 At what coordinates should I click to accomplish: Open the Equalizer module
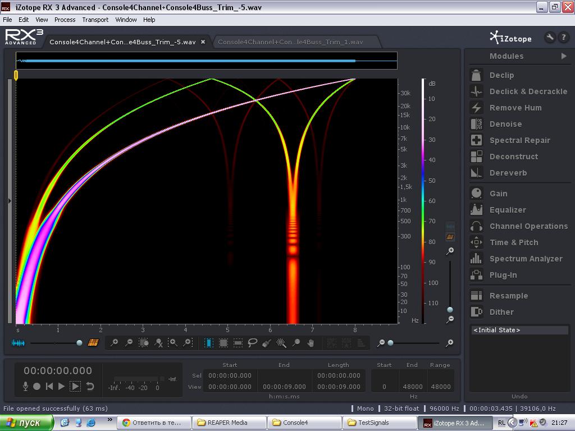tap(507, 210)
